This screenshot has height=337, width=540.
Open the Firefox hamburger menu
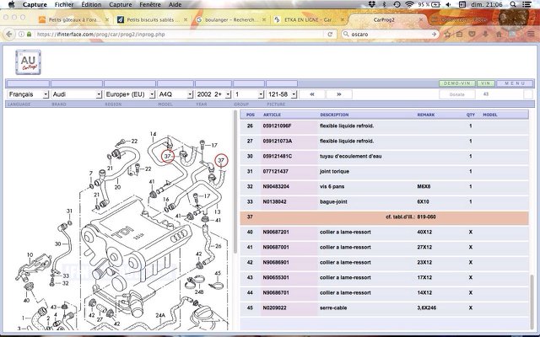[531, 34]
